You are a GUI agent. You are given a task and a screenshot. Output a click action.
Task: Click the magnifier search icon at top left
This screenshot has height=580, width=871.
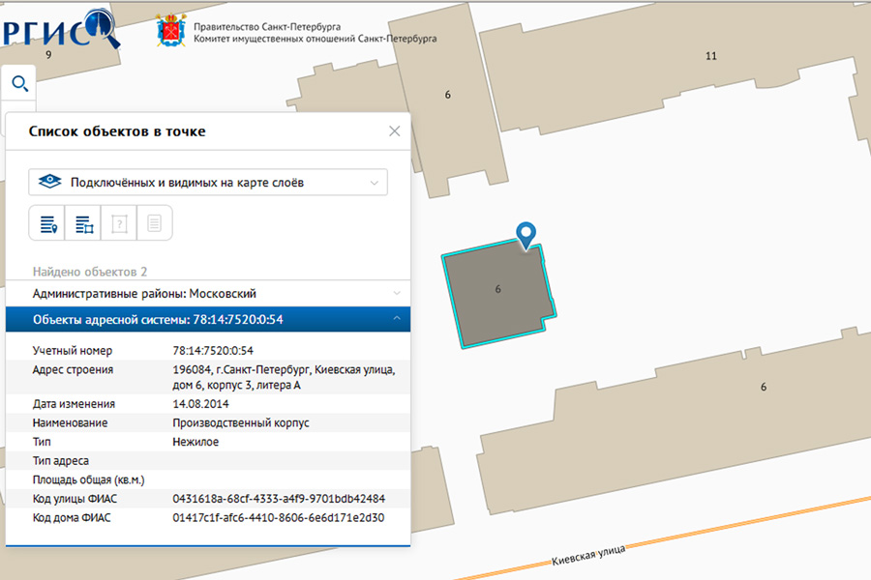point(20,84)
